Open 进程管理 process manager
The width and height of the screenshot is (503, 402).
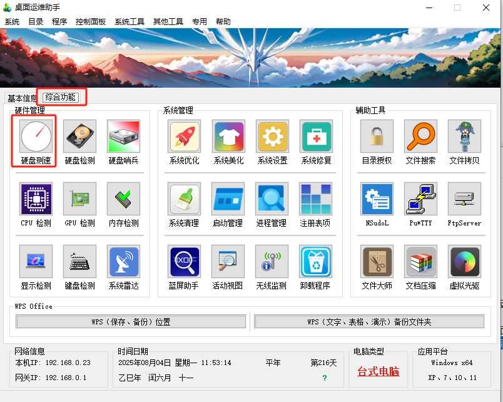coord(272,198)
